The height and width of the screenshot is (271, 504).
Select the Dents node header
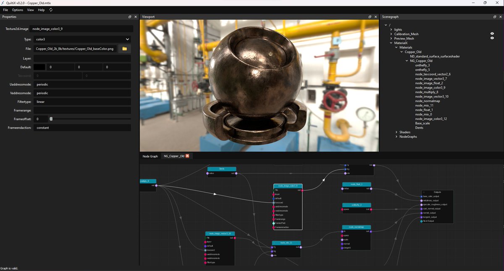222,169
